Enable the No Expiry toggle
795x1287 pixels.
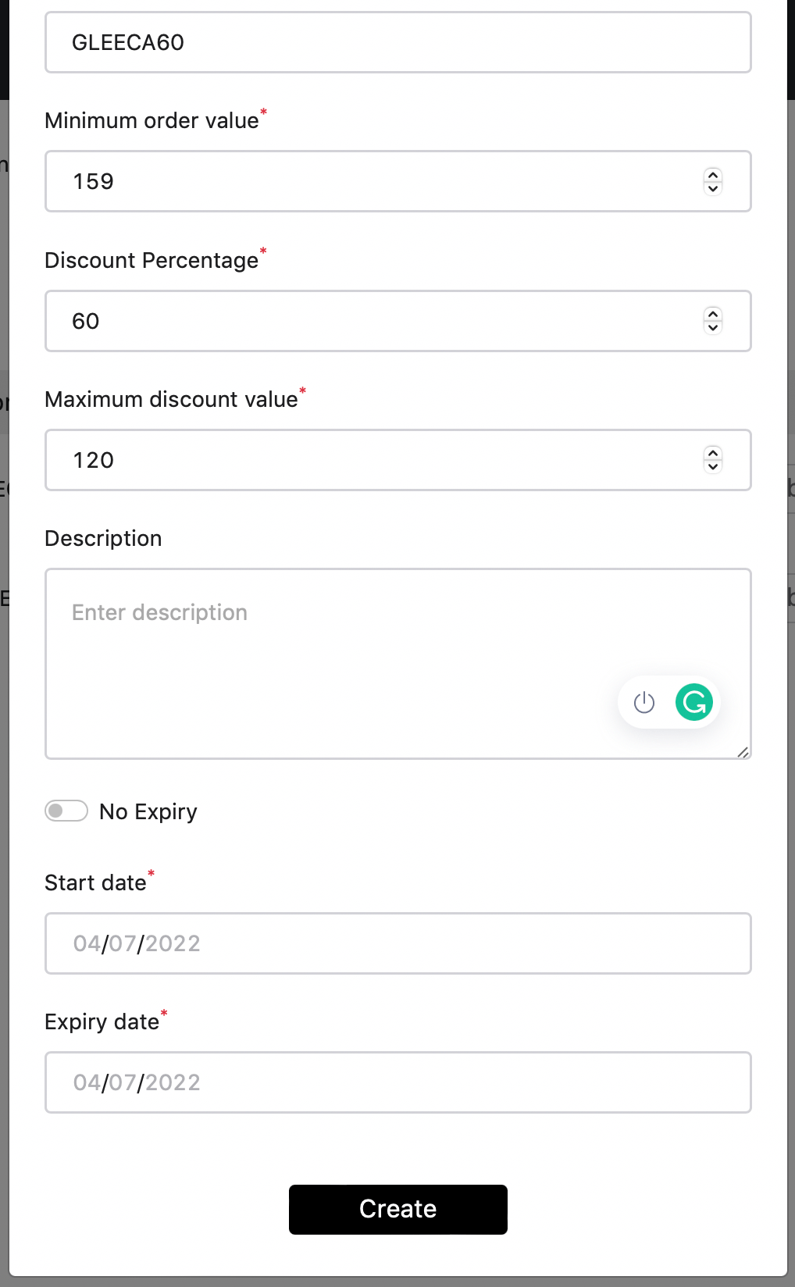click(66, 811)
